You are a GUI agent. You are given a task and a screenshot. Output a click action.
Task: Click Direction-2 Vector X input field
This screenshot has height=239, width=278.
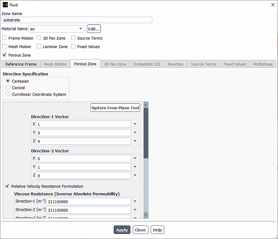click(83, 158)
